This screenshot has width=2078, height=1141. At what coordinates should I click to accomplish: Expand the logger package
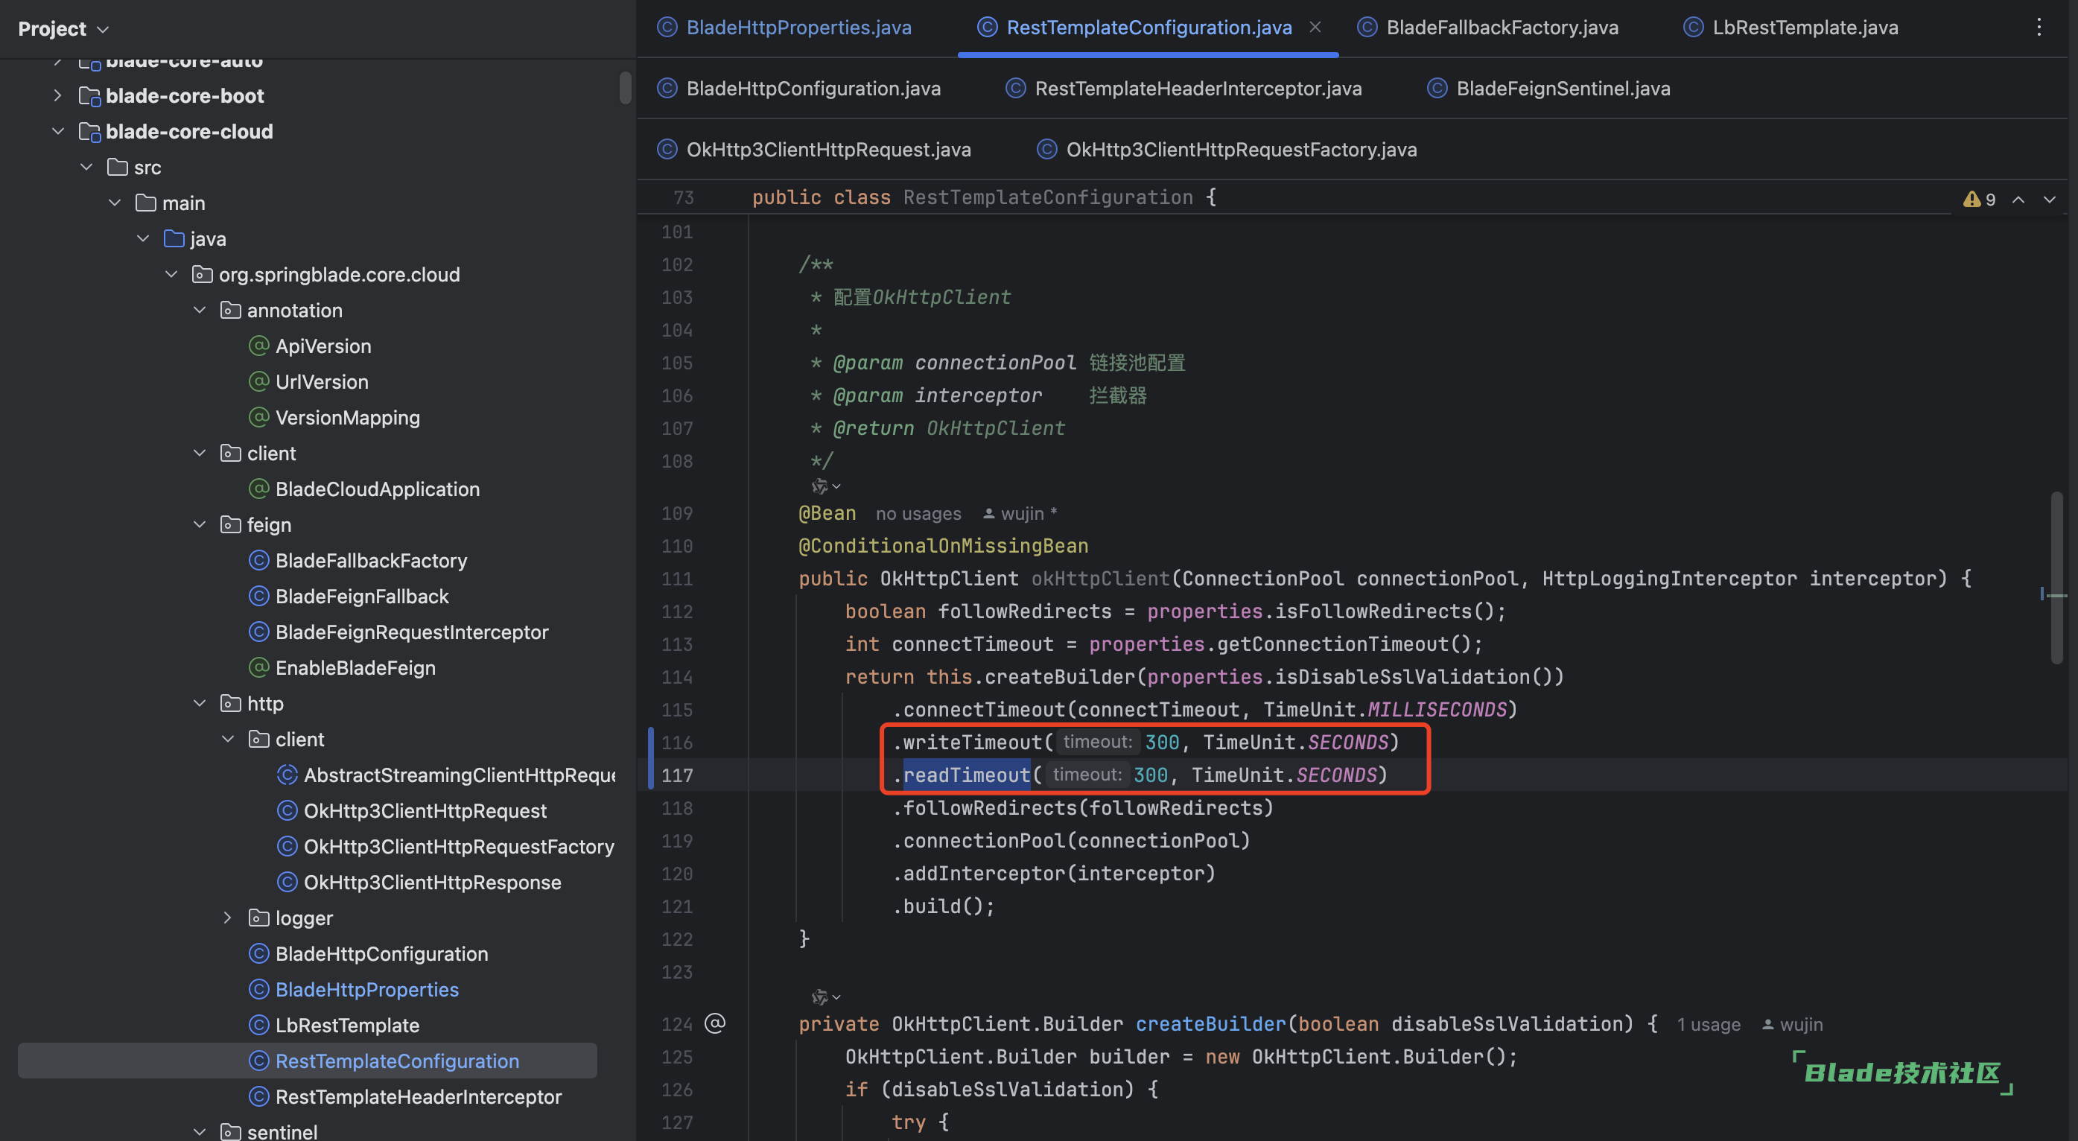point(227,918)
